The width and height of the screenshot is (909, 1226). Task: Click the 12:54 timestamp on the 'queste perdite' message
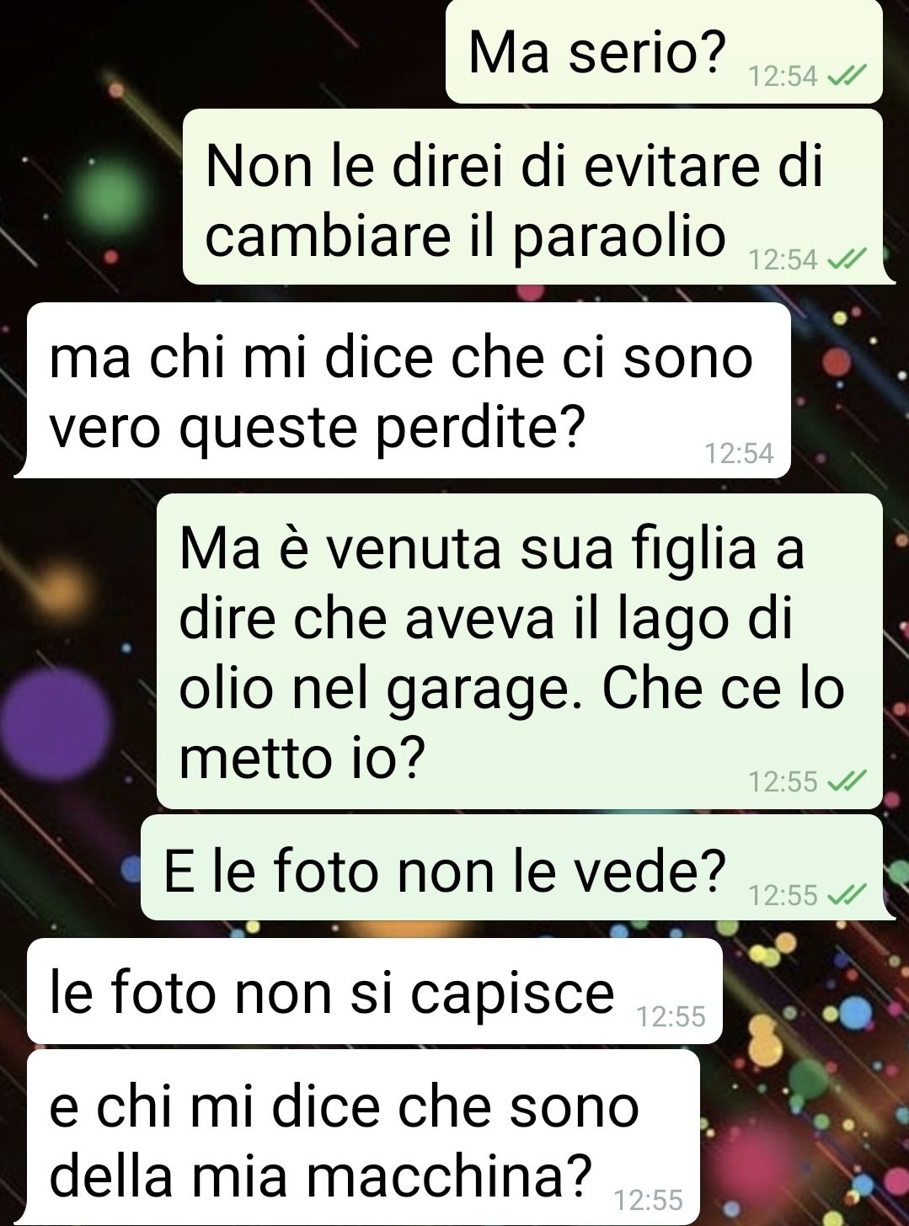(x=739, y=454)
